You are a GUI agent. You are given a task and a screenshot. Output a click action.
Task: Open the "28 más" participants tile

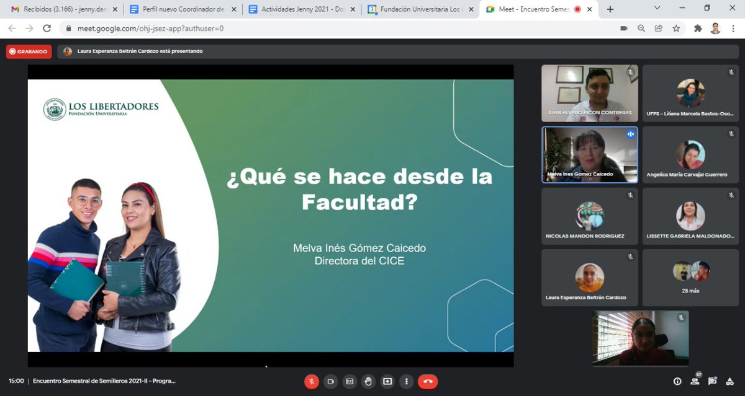click(x=690, y=278)
